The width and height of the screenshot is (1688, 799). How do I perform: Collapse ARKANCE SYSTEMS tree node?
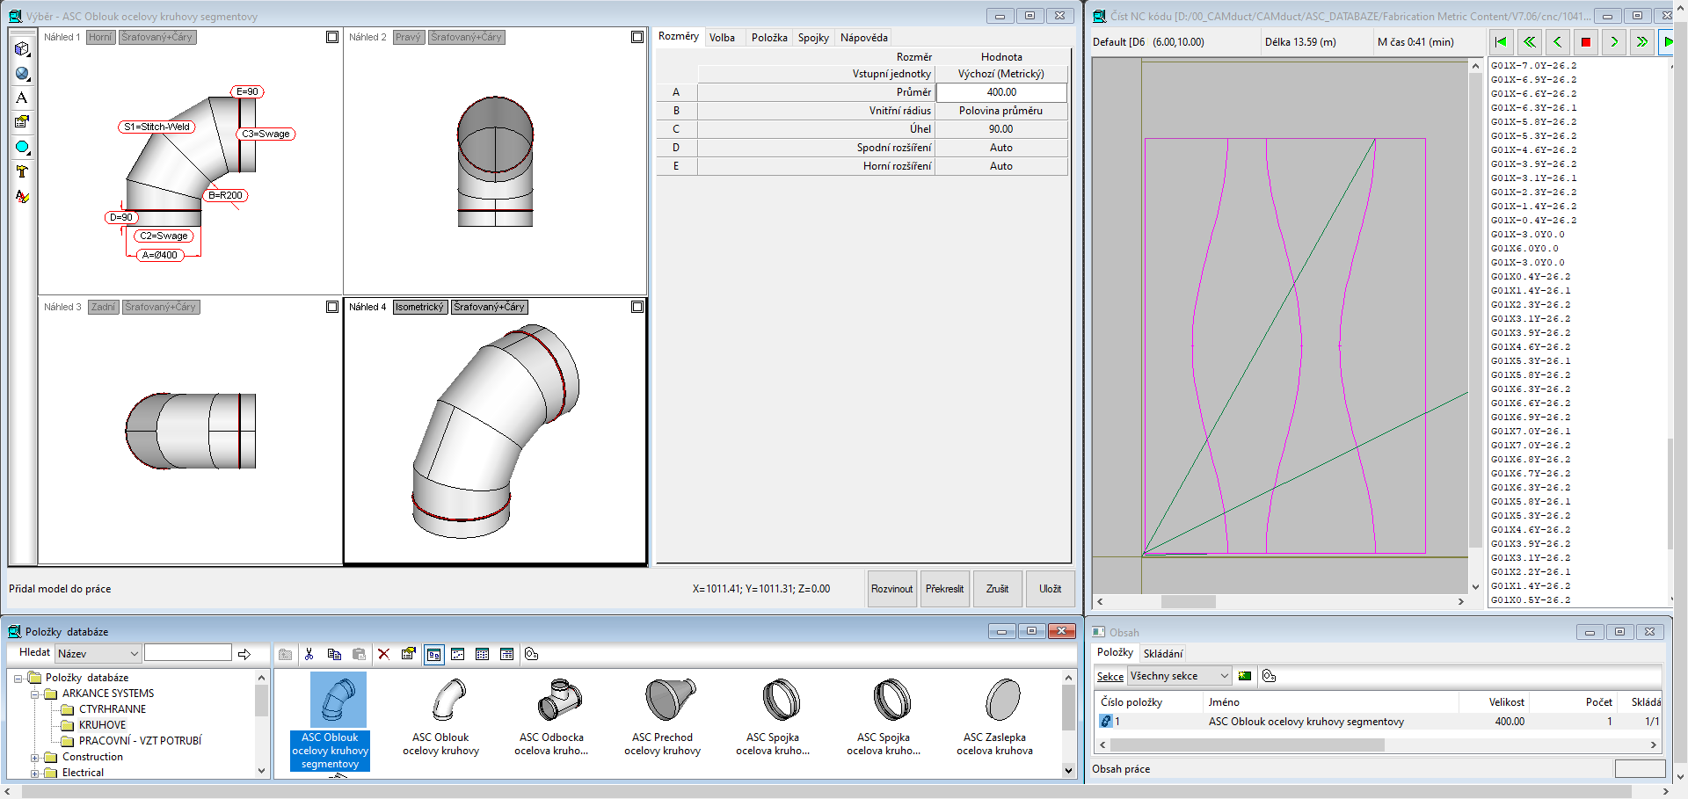[35, 694]
